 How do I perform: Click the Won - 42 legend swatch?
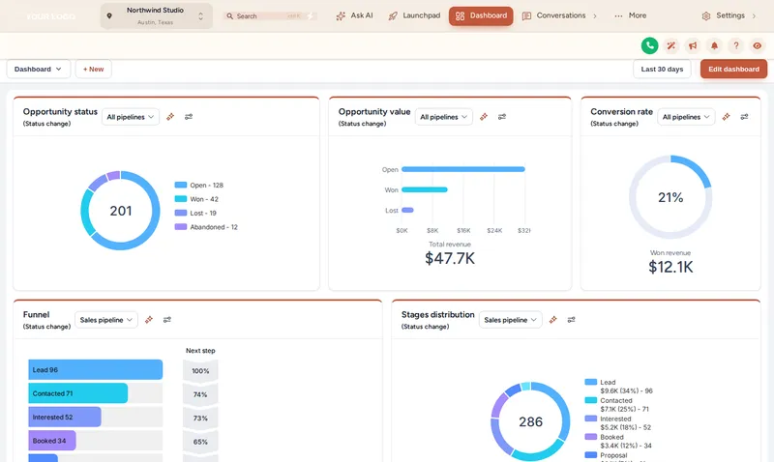[181, 199]
